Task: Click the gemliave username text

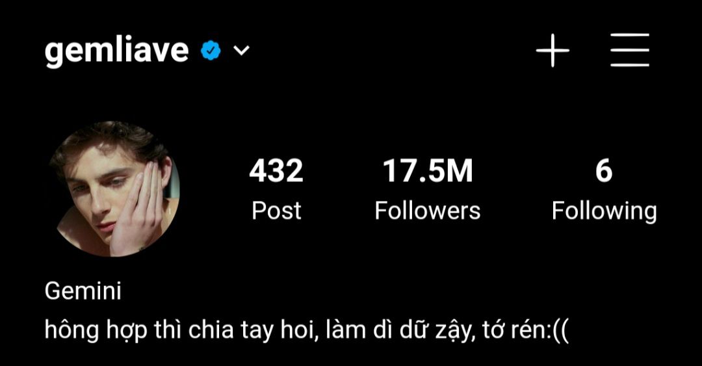Action: 116,51
